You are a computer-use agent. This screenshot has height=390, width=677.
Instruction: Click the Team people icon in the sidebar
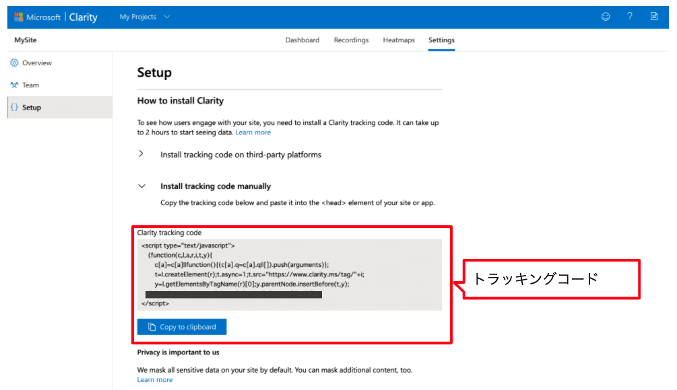[x=14, y=85]
